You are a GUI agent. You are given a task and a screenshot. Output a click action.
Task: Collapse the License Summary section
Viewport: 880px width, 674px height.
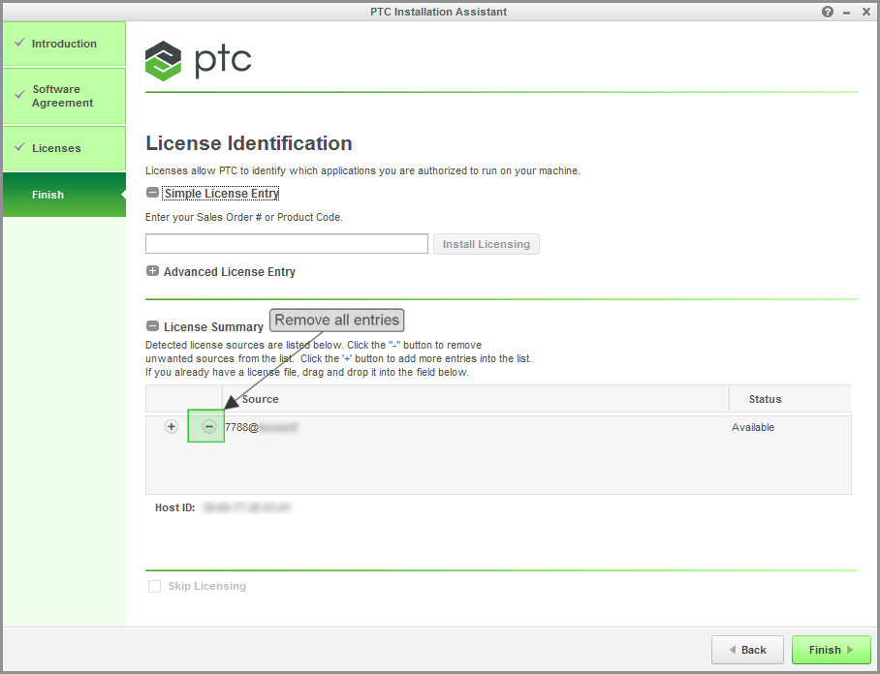coord(152,326)
